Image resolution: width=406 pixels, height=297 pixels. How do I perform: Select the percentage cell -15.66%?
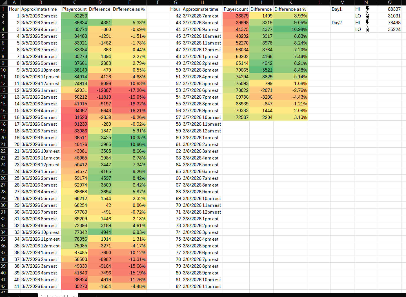[129, 266]
